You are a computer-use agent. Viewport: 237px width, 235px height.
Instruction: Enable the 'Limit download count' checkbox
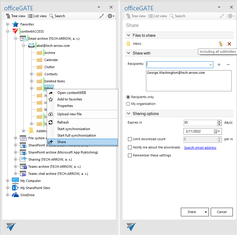(129, 139)
